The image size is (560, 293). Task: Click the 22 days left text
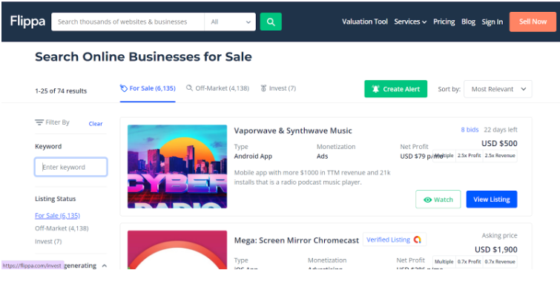point(501,130)
